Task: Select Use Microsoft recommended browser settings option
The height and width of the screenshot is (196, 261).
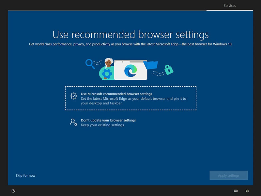Action: (x=130, y=98)
